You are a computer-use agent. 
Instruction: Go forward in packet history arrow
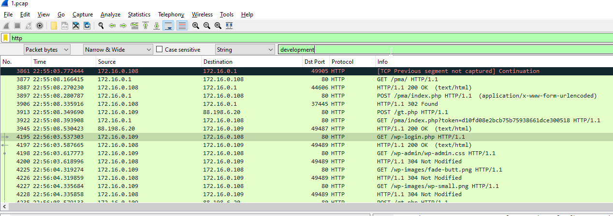pos(123,26)
